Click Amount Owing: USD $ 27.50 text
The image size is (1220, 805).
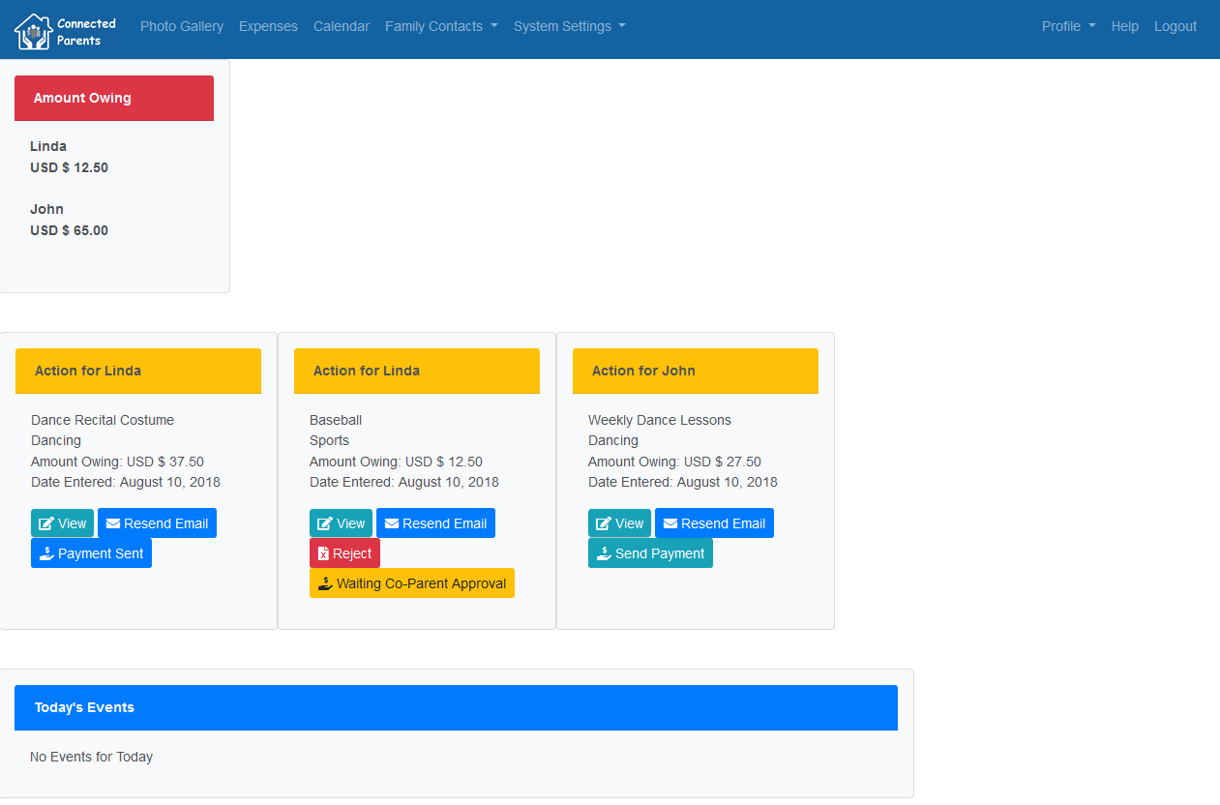674,462
